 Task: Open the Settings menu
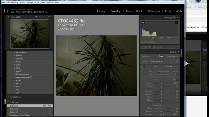coord(30,2)
